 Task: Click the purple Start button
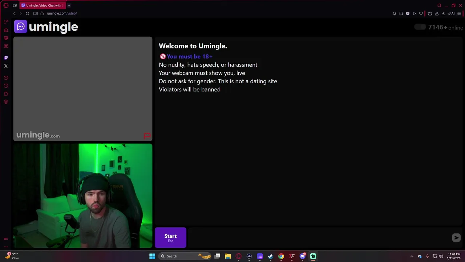tap(170, 238)
